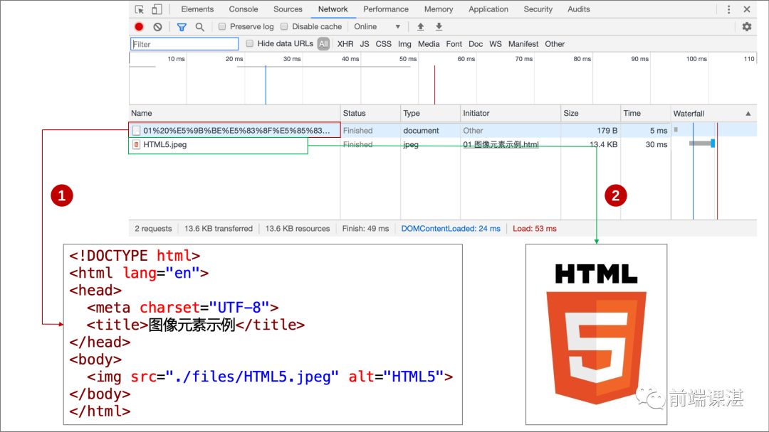Open the Sources tab
Screen dimensions: 769x432
coord(288,9)
